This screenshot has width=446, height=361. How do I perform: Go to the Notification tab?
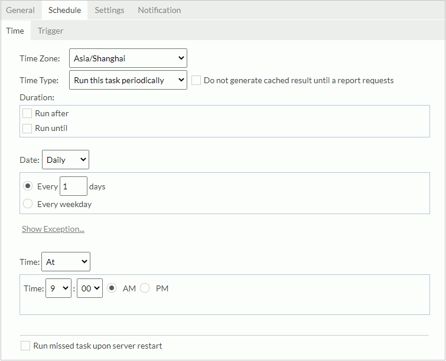coord(159,10)
